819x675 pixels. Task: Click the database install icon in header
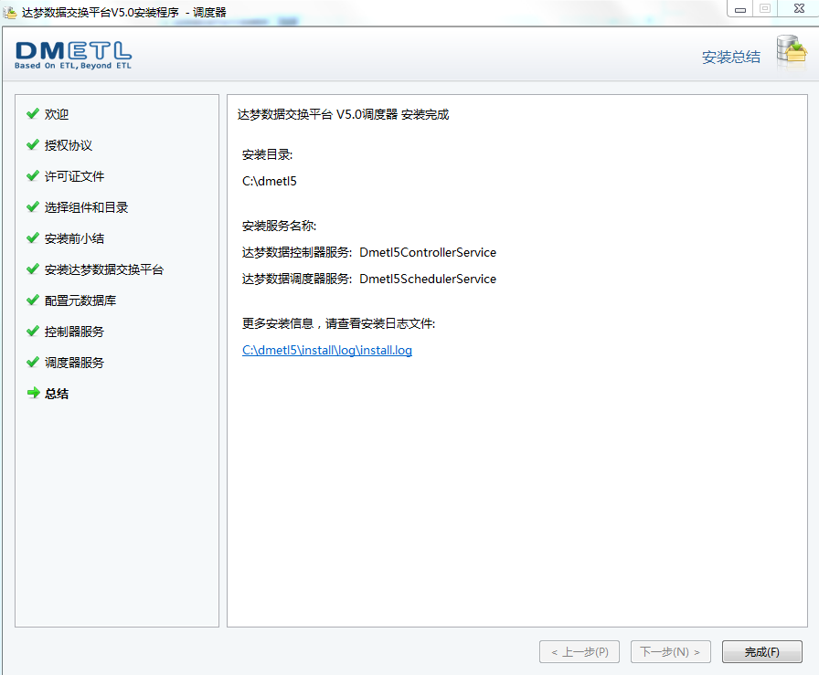pos(791,50)
